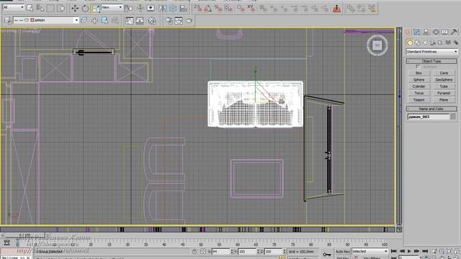Click the Go to Start button
Screen dimensions: 461x259
[394, 251]
